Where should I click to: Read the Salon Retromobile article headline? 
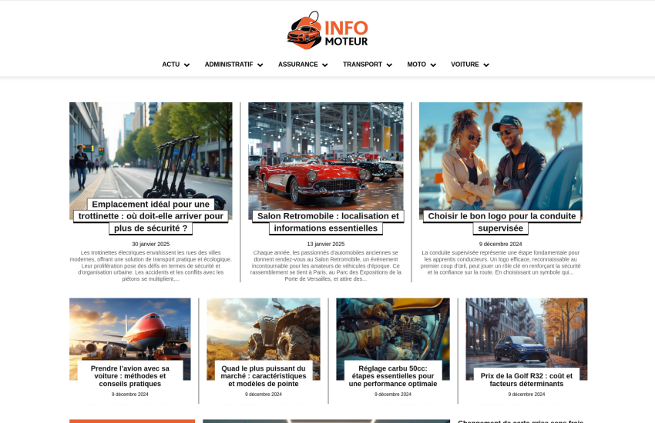point(327,222)
